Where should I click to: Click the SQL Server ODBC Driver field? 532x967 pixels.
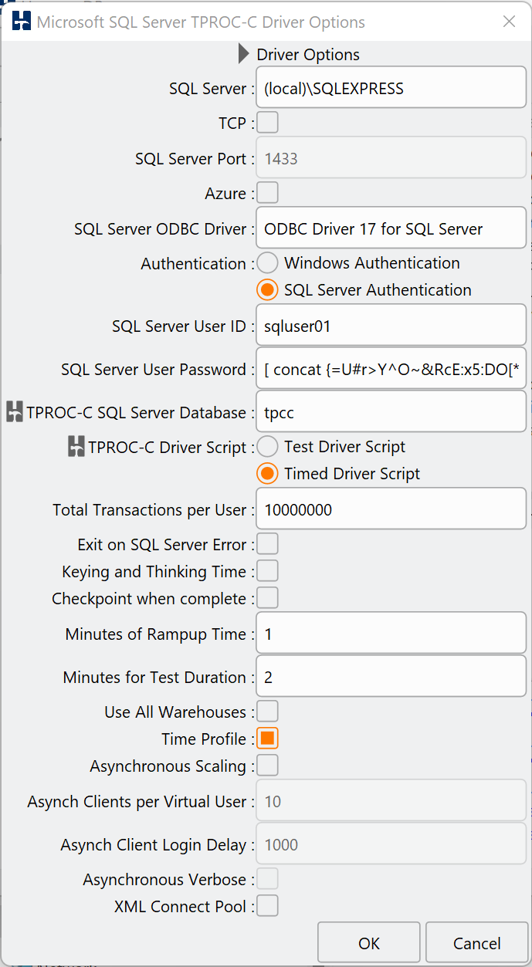[x=391, y=228]
